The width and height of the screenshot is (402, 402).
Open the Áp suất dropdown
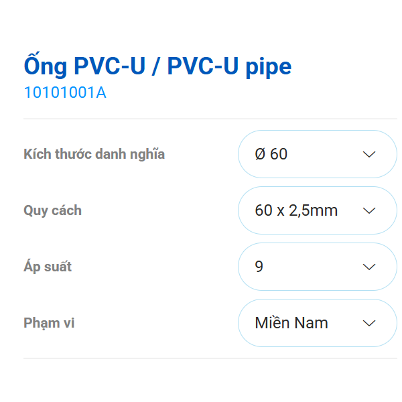coord(317,267)
